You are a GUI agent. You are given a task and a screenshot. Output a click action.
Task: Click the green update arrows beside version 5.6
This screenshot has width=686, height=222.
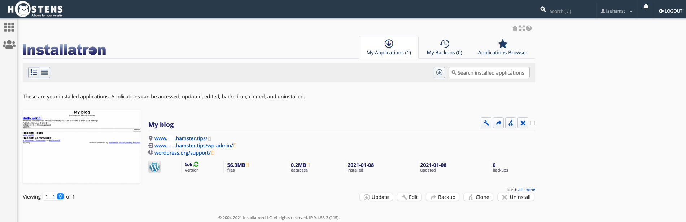196,164
